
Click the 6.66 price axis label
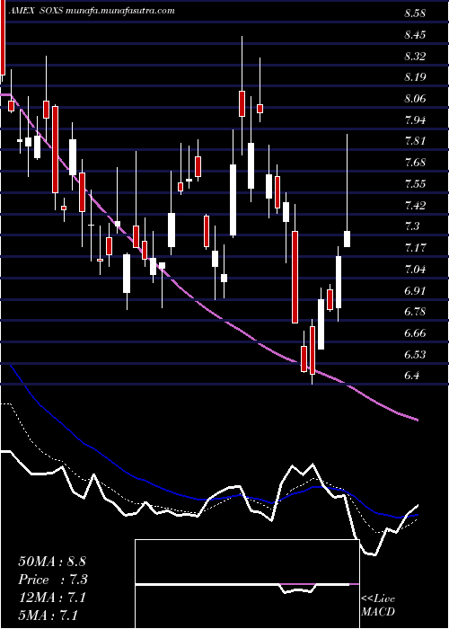coord(415,333)
